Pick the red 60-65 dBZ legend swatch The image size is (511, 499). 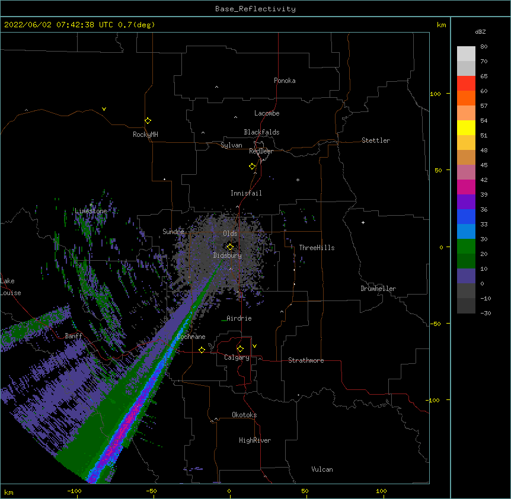coord(466,83)
